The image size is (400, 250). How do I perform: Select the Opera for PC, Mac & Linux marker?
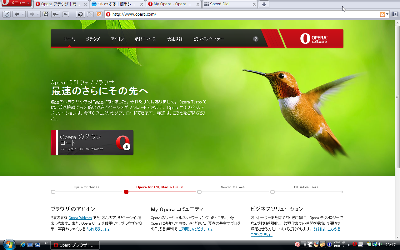[x=126, y=192]
